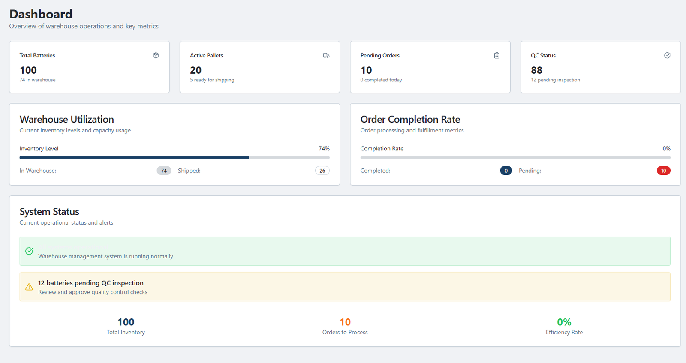The width and height of the screenshot is (686, 363).
Task: Select the Active Pallets count 20
Action: click(196, 70)
